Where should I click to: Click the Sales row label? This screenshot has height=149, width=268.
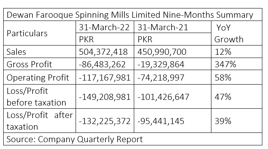point(40,52)
